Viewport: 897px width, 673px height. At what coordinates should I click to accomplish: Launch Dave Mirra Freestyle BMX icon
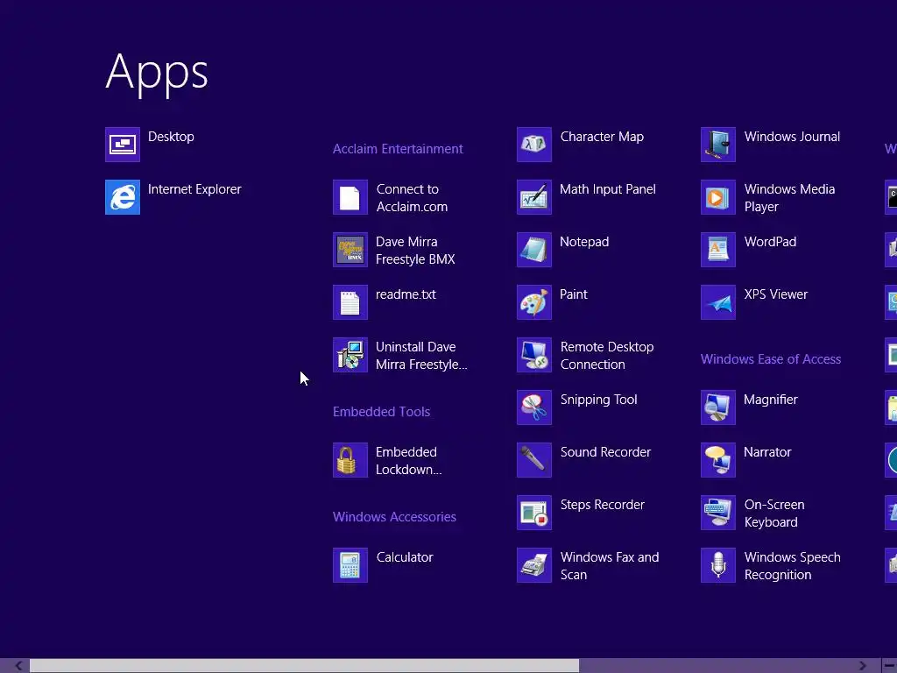(350, 250)
